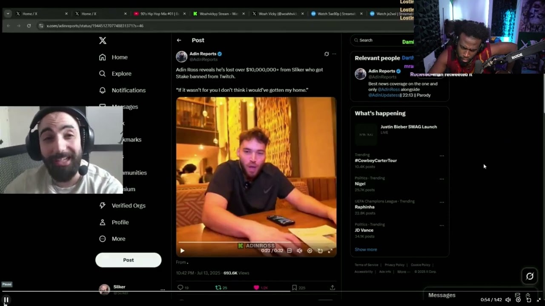Mute the outer video player volume
This screenshot has width=545, height=306.
coord(508,300)
